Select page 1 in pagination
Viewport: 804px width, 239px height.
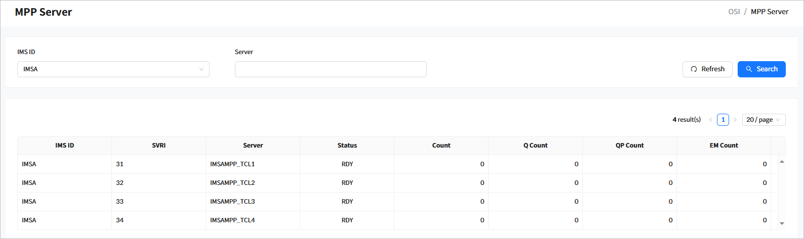pyautogui.click(x=723, y=120)
